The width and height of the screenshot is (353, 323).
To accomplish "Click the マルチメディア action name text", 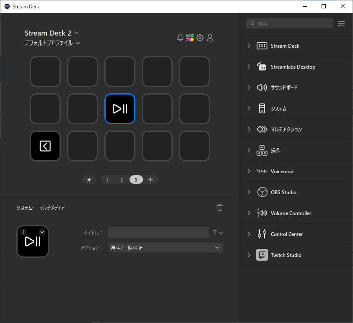I will (52, 208).
